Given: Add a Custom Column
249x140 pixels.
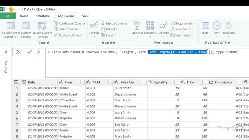Looking at the screenshot, I should (x=26, y=30).
